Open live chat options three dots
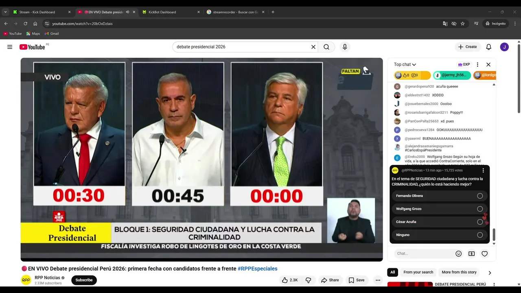This screenshot has height=293, width=521. [x=477, y=64]
